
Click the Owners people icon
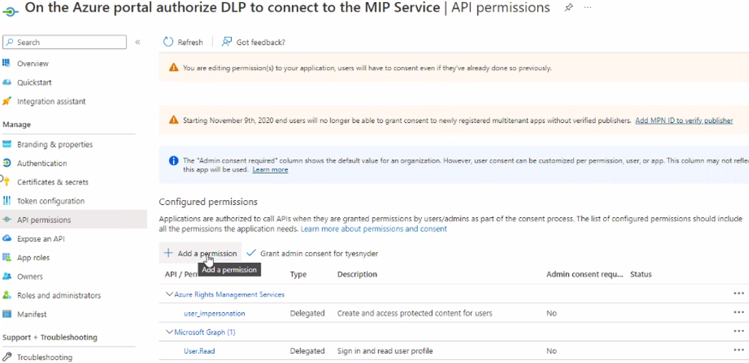[x=6, y=277]
